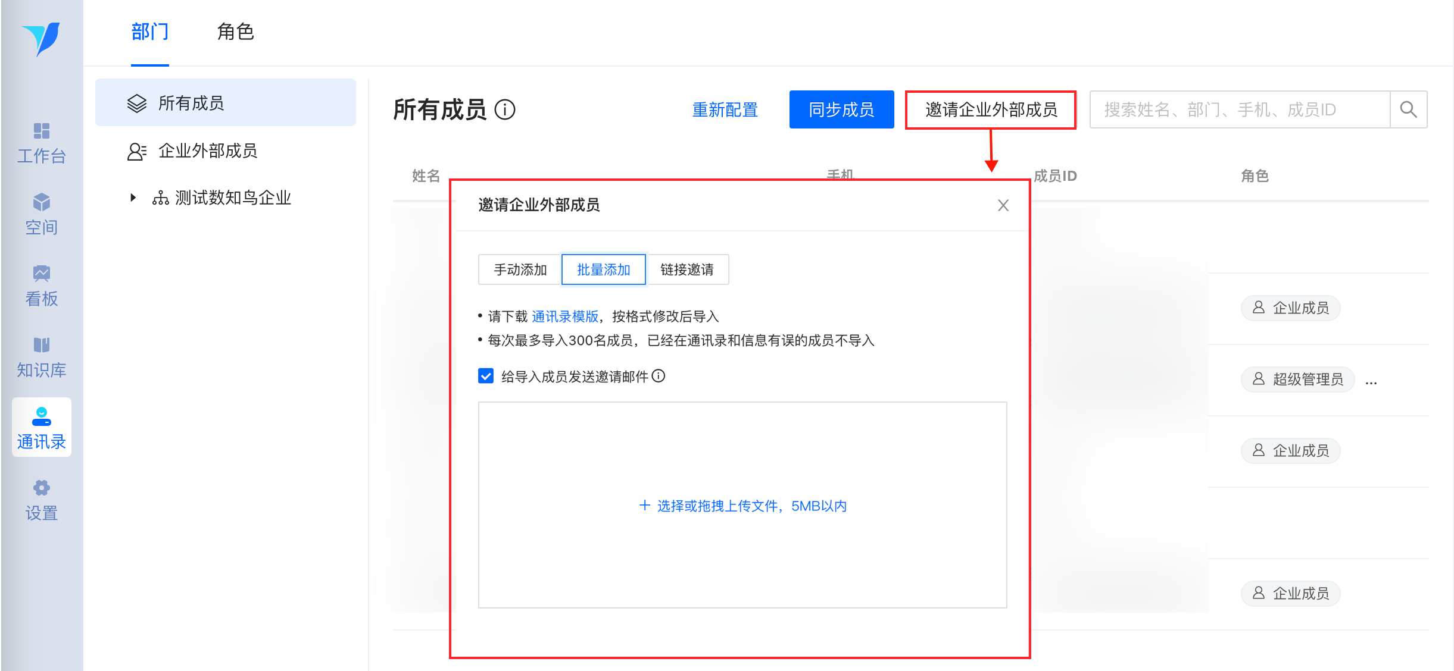Click info icon next to 所有成员 title
The width and height of the screenshot is (1454, 671).
pyautogui.click(x=505, y=109)
